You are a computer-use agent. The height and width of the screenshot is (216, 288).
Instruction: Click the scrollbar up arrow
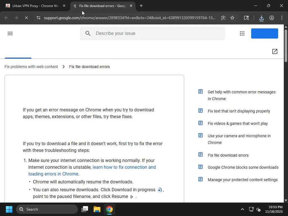pos(286,27)
